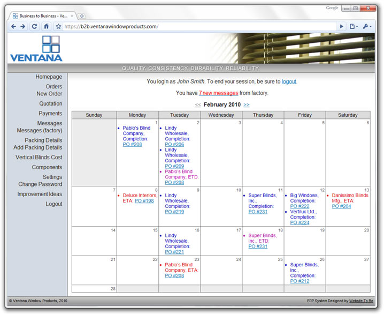Click the calendar cell for the 20th
Image resolution: width=384 pixels, height=314 pixels.
coord(348,241)
